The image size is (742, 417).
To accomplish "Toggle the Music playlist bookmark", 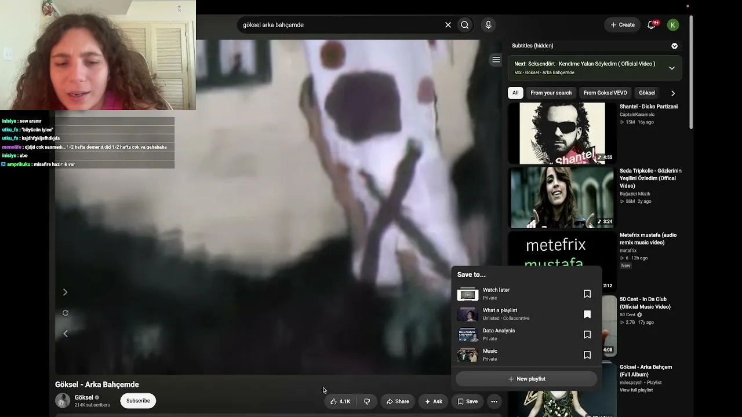I will [x=587, y=355].
